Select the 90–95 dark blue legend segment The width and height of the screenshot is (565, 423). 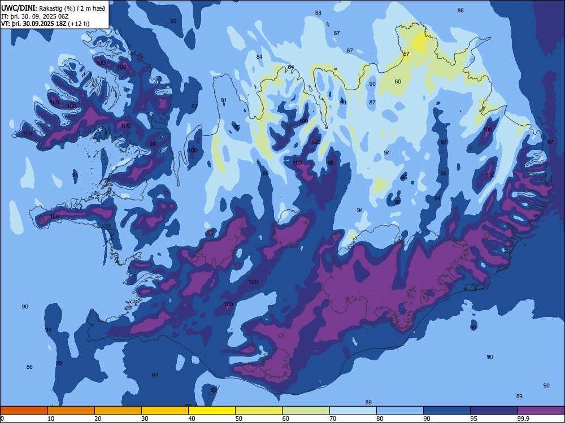[447, 411]
